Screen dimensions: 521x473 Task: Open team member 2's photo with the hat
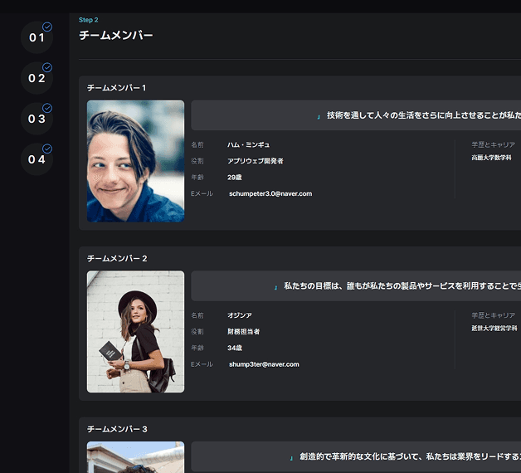(135, 331)
